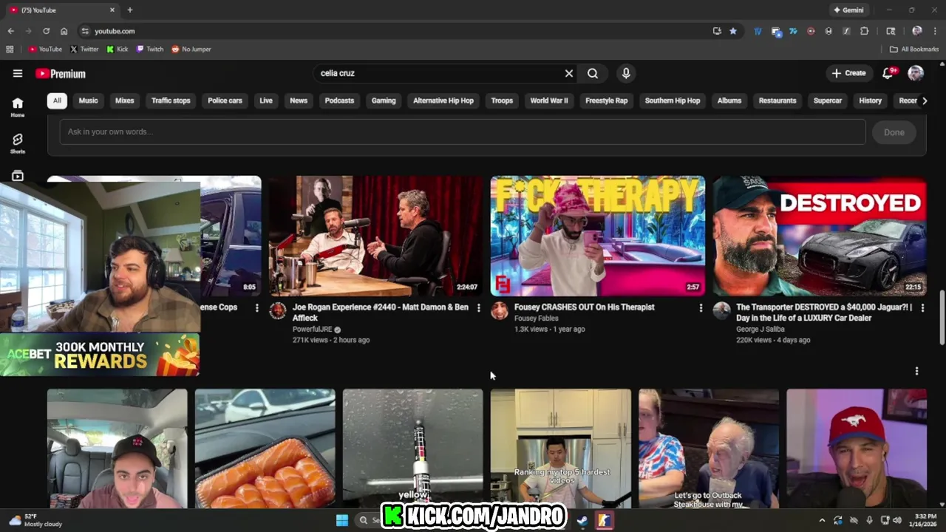This screenshot has width=946, height=532.
Task: Select the 'Music' filter chip
Action: click(89, 100)
